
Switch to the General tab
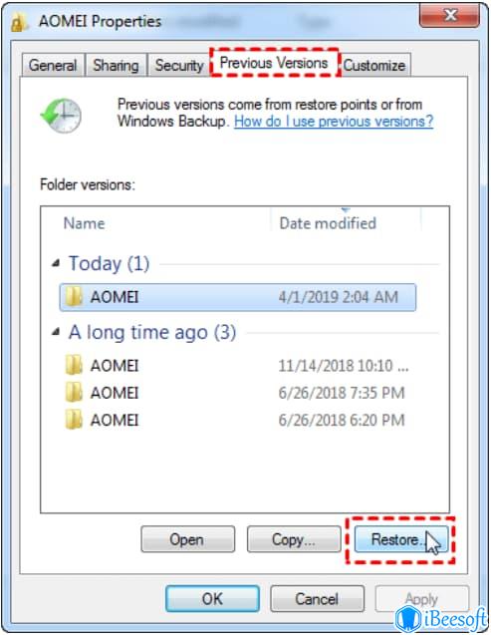pyautogui.click(x=53, y=65)
